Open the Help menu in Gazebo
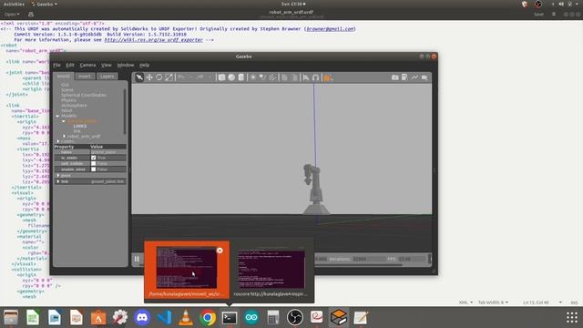 click(144, 65)
